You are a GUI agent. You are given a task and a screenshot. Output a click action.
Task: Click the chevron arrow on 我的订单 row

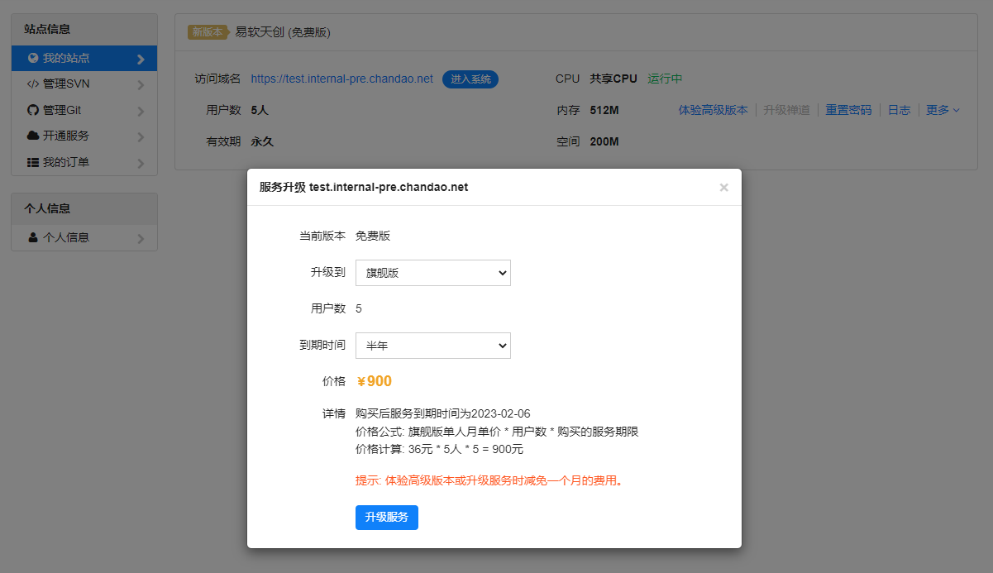tap(141, 164)
